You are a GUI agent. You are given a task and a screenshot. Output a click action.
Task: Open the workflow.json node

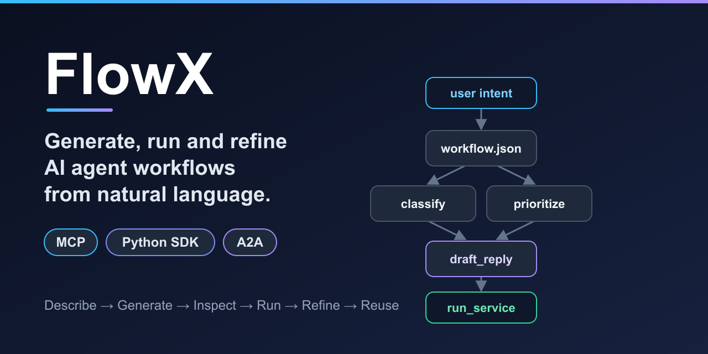481,148
